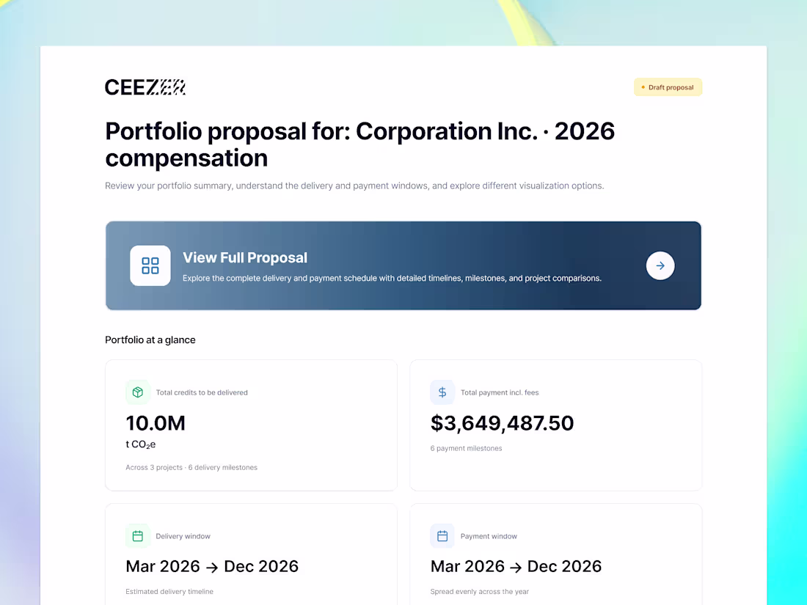Viewport: 807px width, 605px height.
Task: Click the CEEZER logo
Action: 145,87
